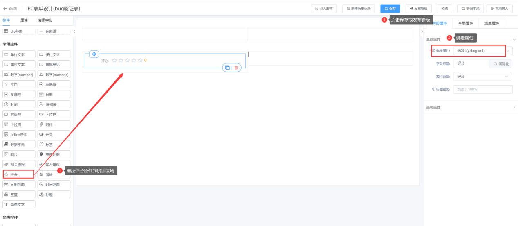
Task: Click help icon beside 绑定属性
Action: click(x=433, y=51)
